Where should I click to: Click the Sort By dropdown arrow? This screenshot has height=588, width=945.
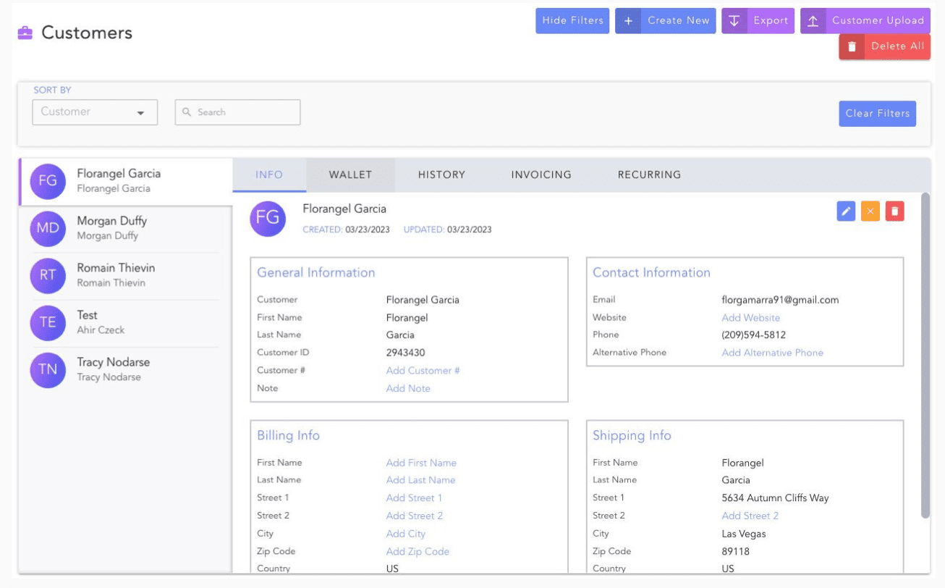click(x=141, y=113)
